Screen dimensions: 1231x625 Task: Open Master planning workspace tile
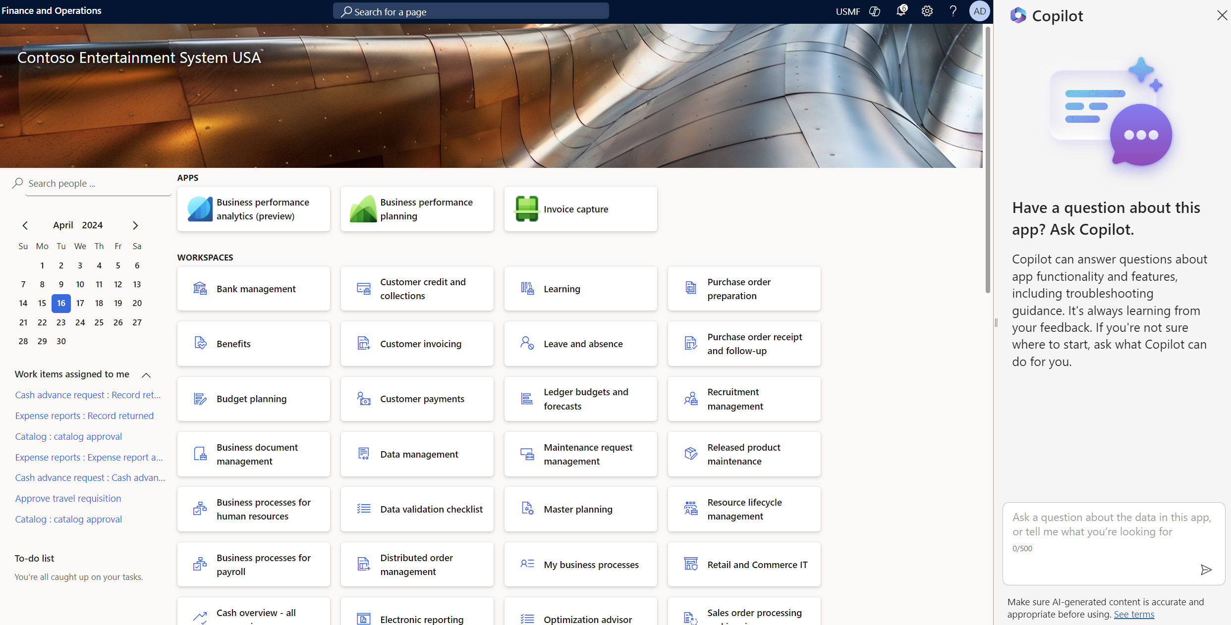point(580,509)
